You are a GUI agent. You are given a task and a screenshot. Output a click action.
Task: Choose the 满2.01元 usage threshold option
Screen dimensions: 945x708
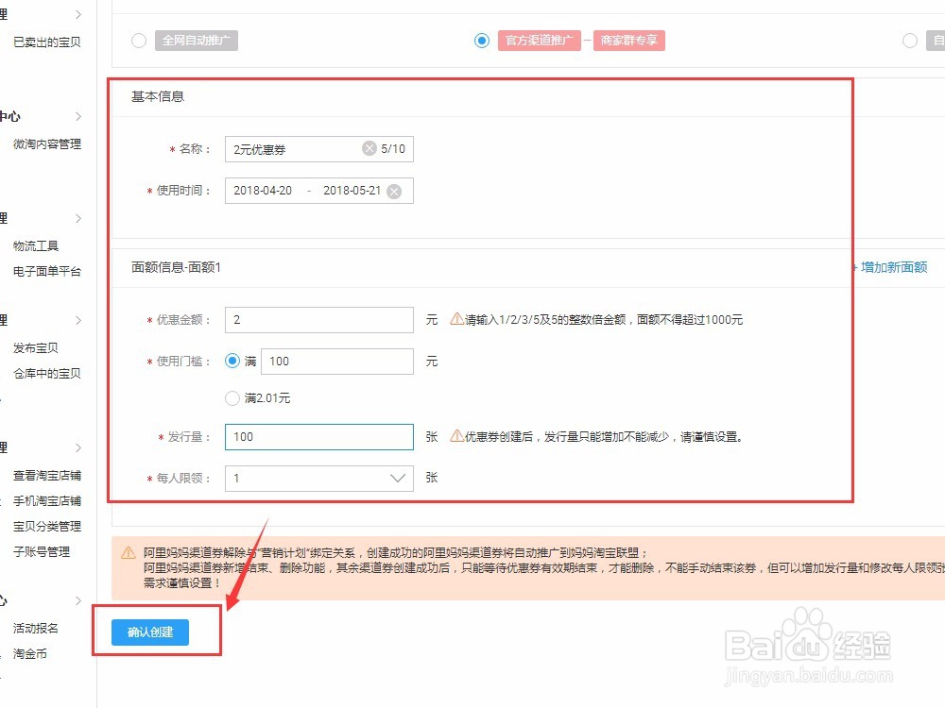click(x=232, y=397)
